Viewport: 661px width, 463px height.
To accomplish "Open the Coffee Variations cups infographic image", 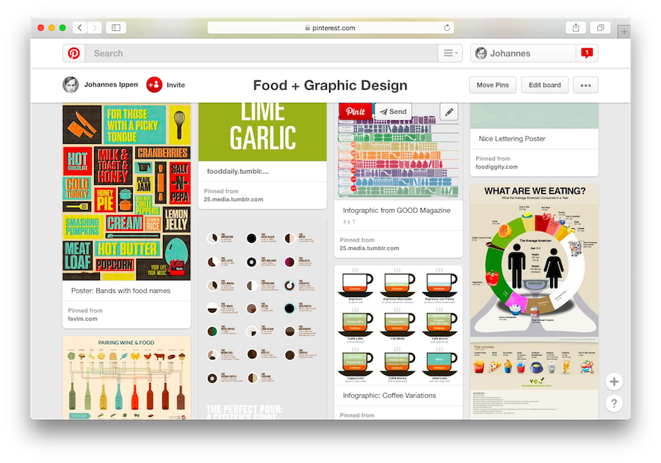I will coord(398,325).
